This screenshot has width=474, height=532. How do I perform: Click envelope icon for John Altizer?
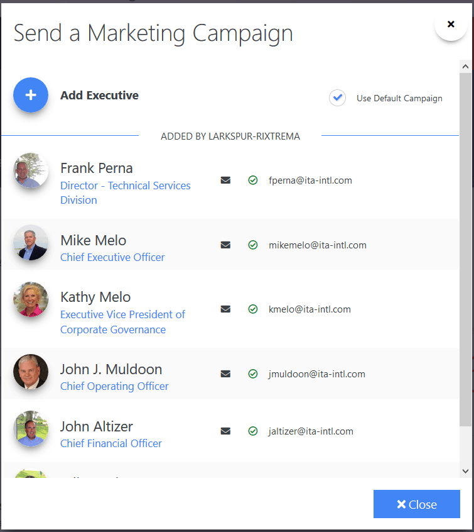coord(225,431)
